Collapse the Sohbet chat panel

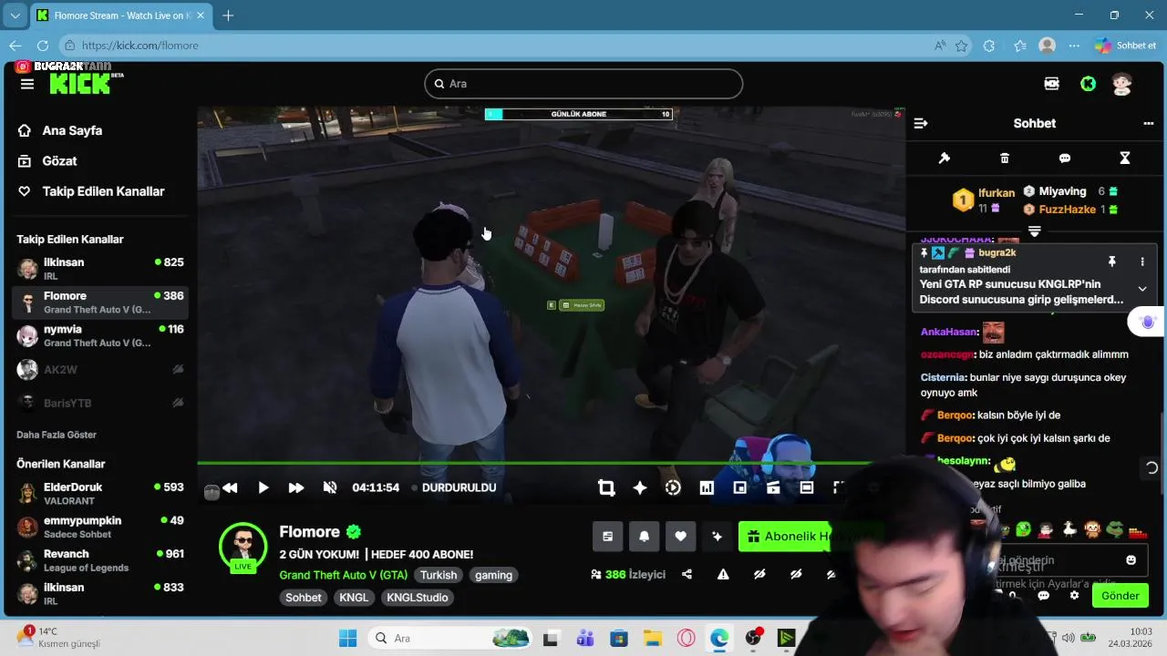[x=921, y=123]
